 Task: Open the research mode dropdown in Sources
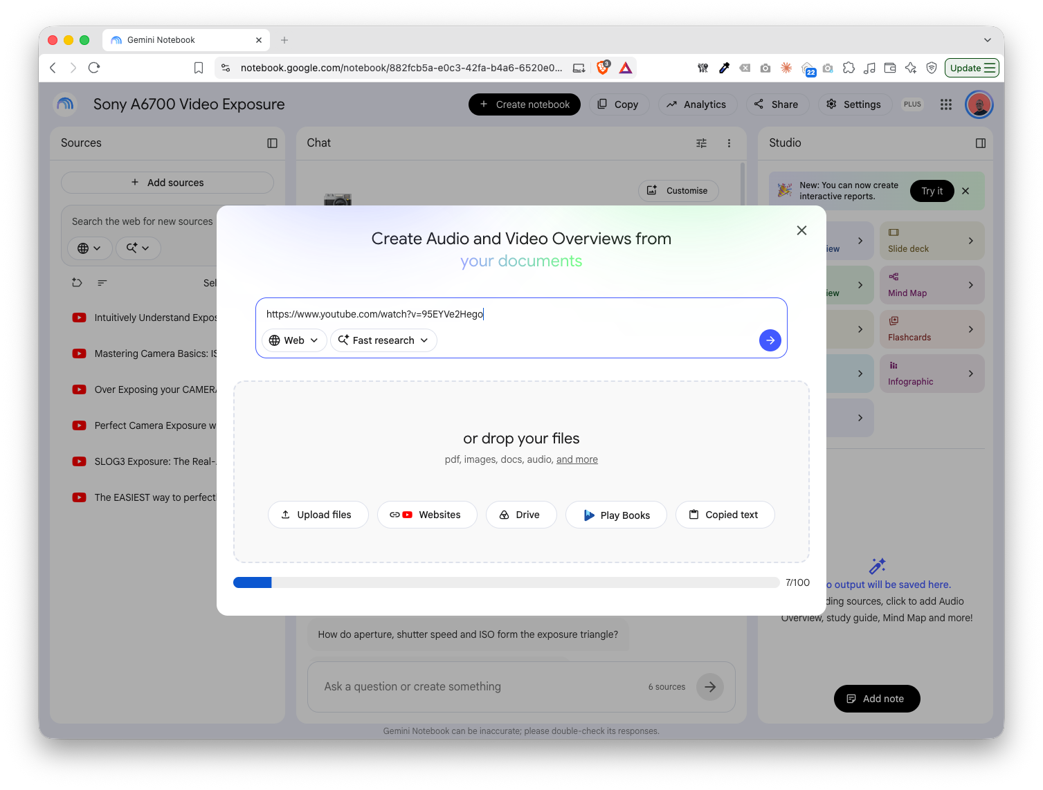tap(138, 248)
